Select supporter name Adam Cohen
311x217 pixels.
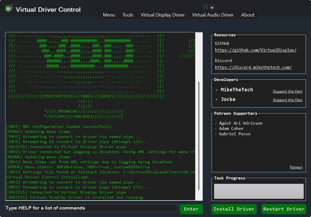click(231, 128)
